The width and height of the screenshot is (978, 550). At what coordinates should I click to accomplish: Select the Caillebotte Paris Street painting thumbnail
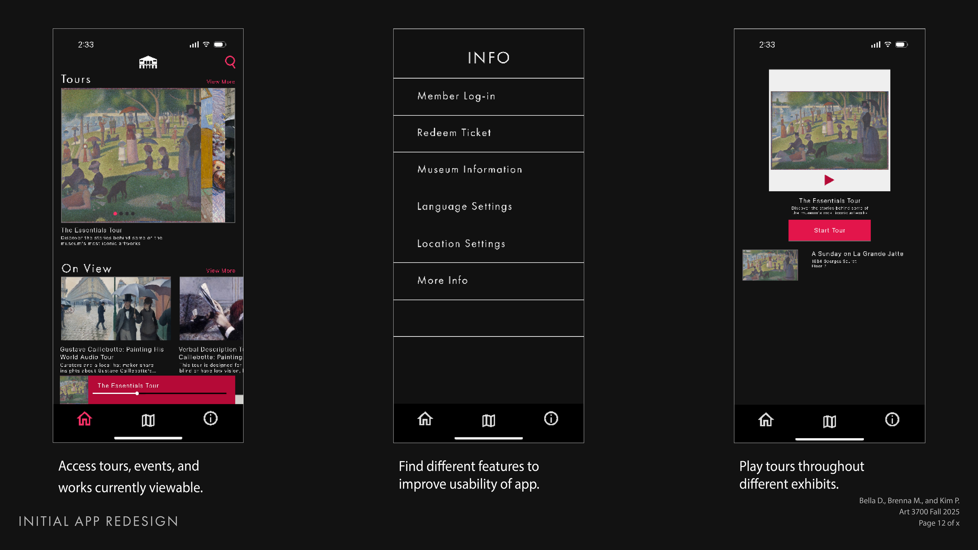click(x=116, y=308)
